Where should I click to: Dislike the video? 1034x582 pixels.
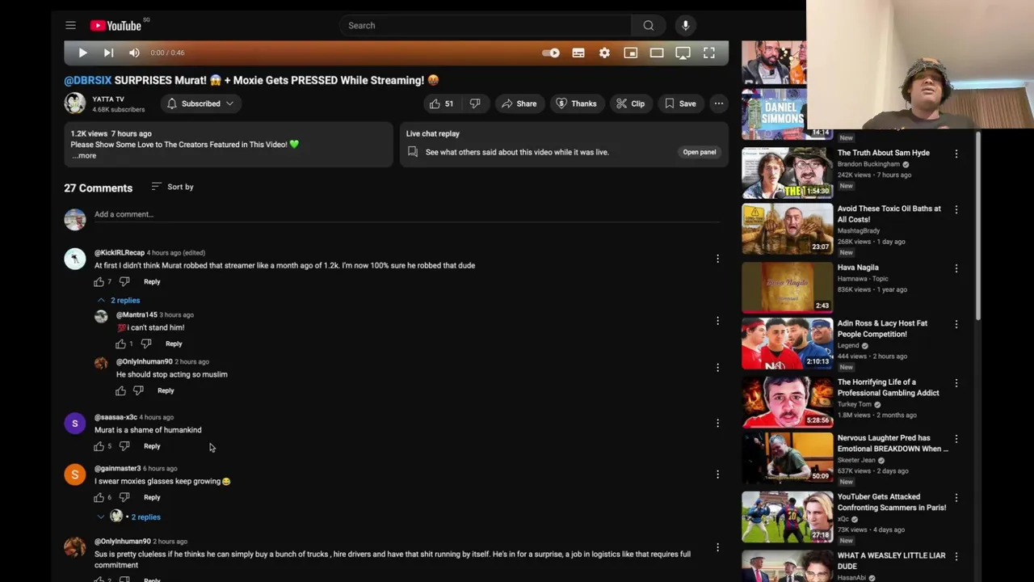[475, 103]
